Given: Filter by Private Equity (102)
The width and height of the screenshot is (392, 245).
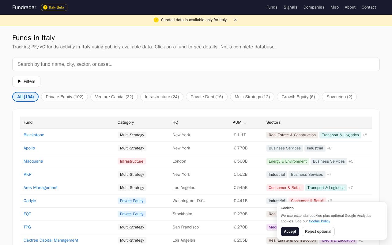Looking at the screenshot, I should tap(64, 97).
